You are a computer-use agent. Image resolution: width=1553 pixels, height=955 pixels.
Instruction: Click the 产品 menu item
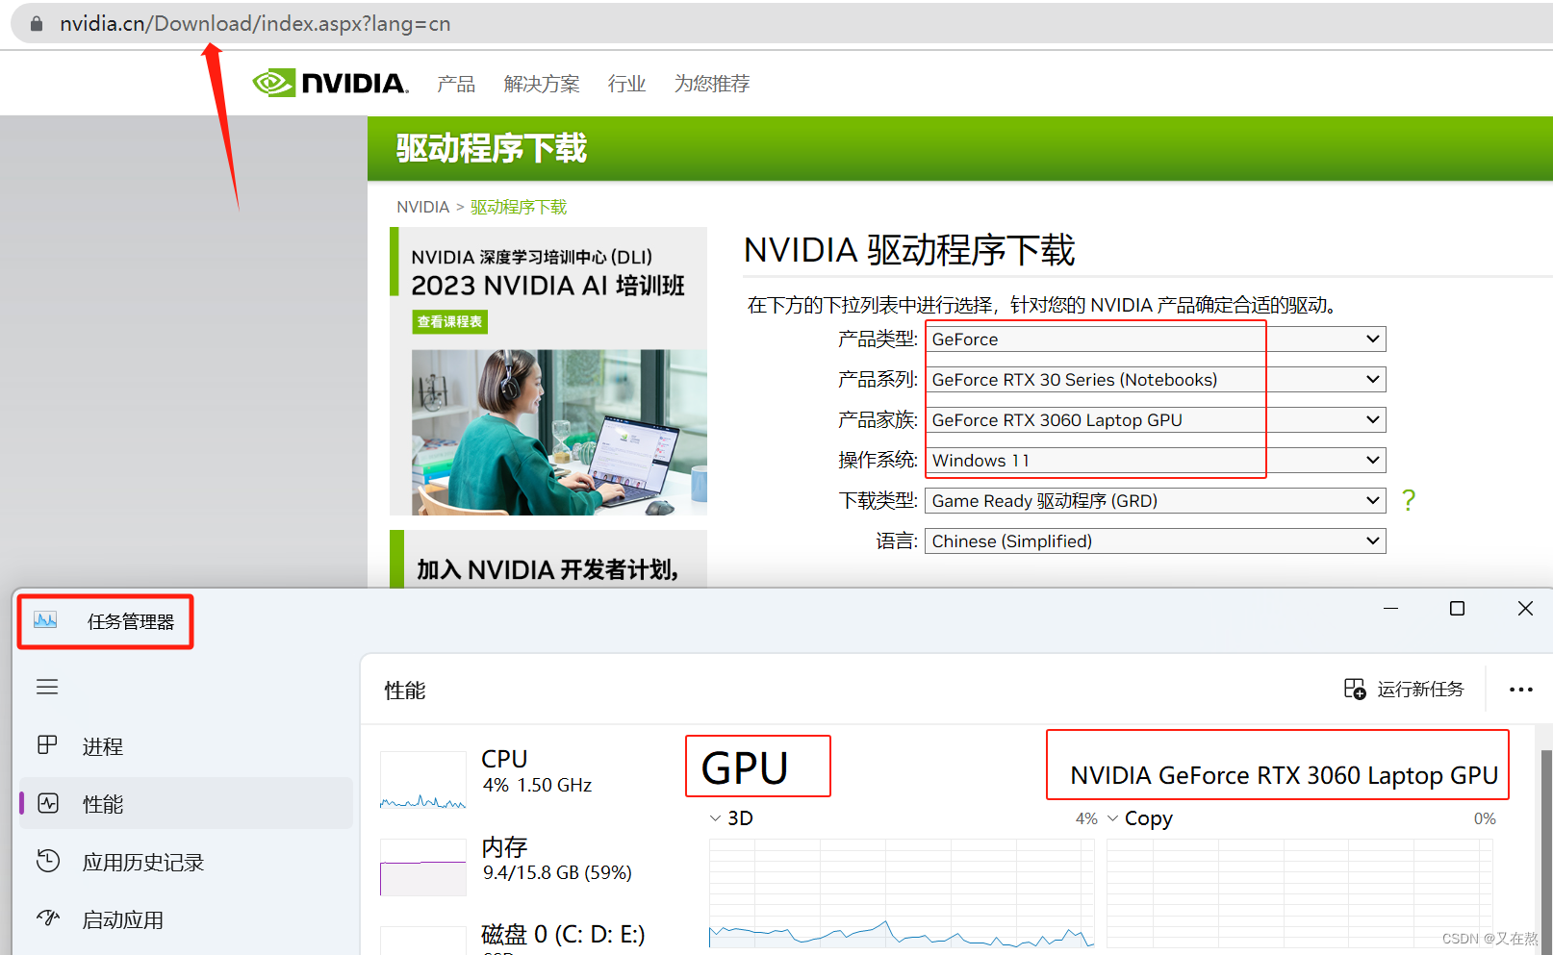456,83
